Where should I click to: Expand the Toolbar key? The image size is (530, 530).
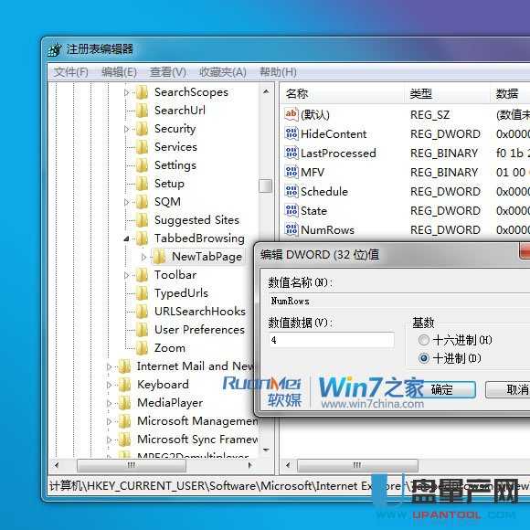point(126,275)
